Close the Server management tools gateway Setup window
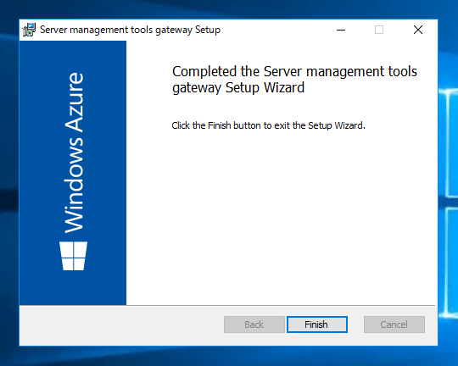The image size is (458, 366). (x=418, y=30)
